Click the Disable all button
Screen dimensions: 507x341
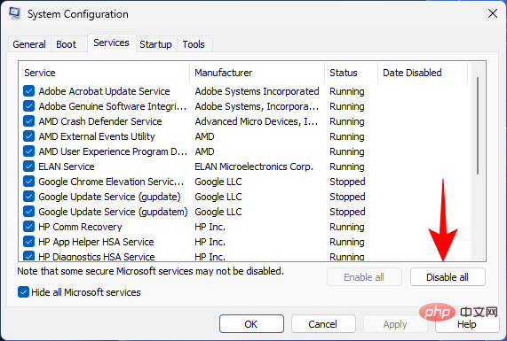448,277
